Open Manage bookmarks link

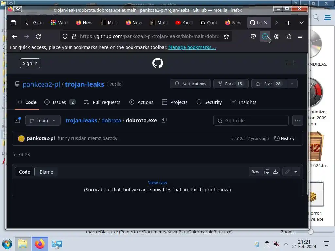pos(192,47)
